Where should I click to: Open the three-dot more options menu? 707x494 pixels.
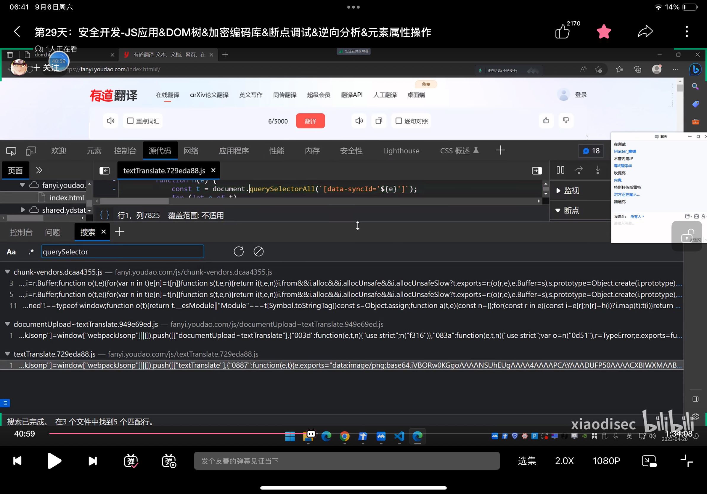687,32
